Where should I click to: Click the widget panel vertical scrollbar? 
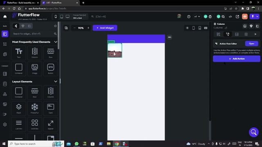pyautogui.click(x=58, y=36)
